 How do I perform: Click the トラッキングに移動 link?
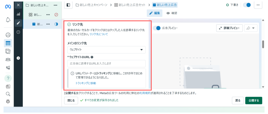(x=86, y=83)
